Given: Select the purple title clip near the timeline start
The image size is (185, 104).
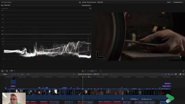Looking at the screenshot, I should pyautogui.click(x=13, y=86).
